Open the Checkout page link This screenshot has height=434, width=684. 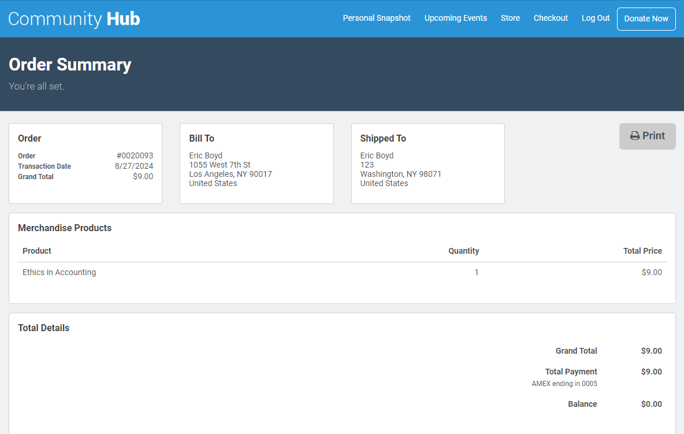tap(551, 18)
